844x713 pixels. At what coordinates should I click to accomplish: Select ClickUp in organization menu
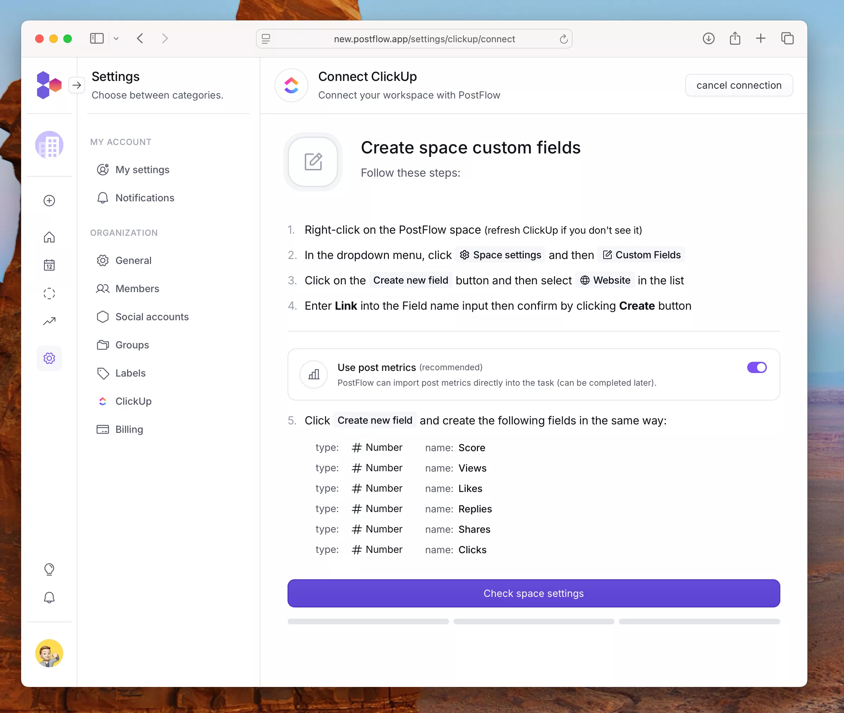[124, 401]
